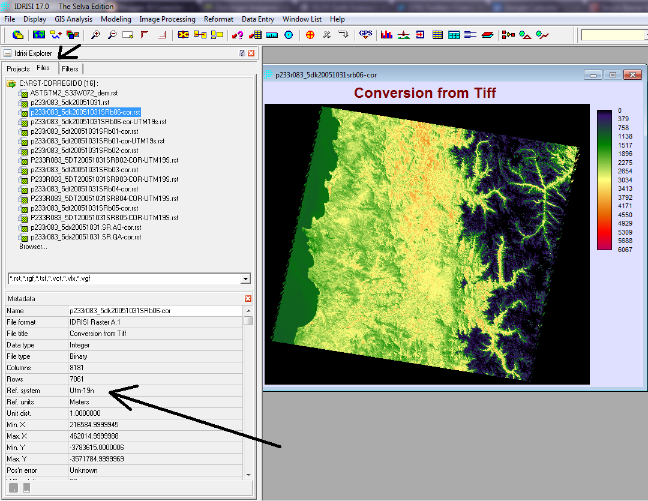Click the Idrisi Explorer help question icon
The width and height of the screenshot is (648, 501).
point(242,53)
